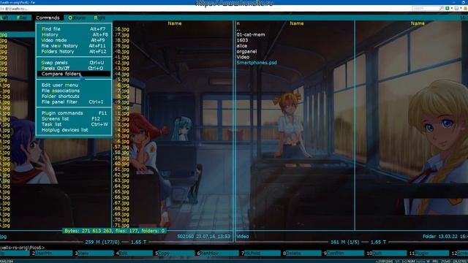Click the F8 Delete key bar button
Screen dimensions: 468x263
click(x=302, y=254)
